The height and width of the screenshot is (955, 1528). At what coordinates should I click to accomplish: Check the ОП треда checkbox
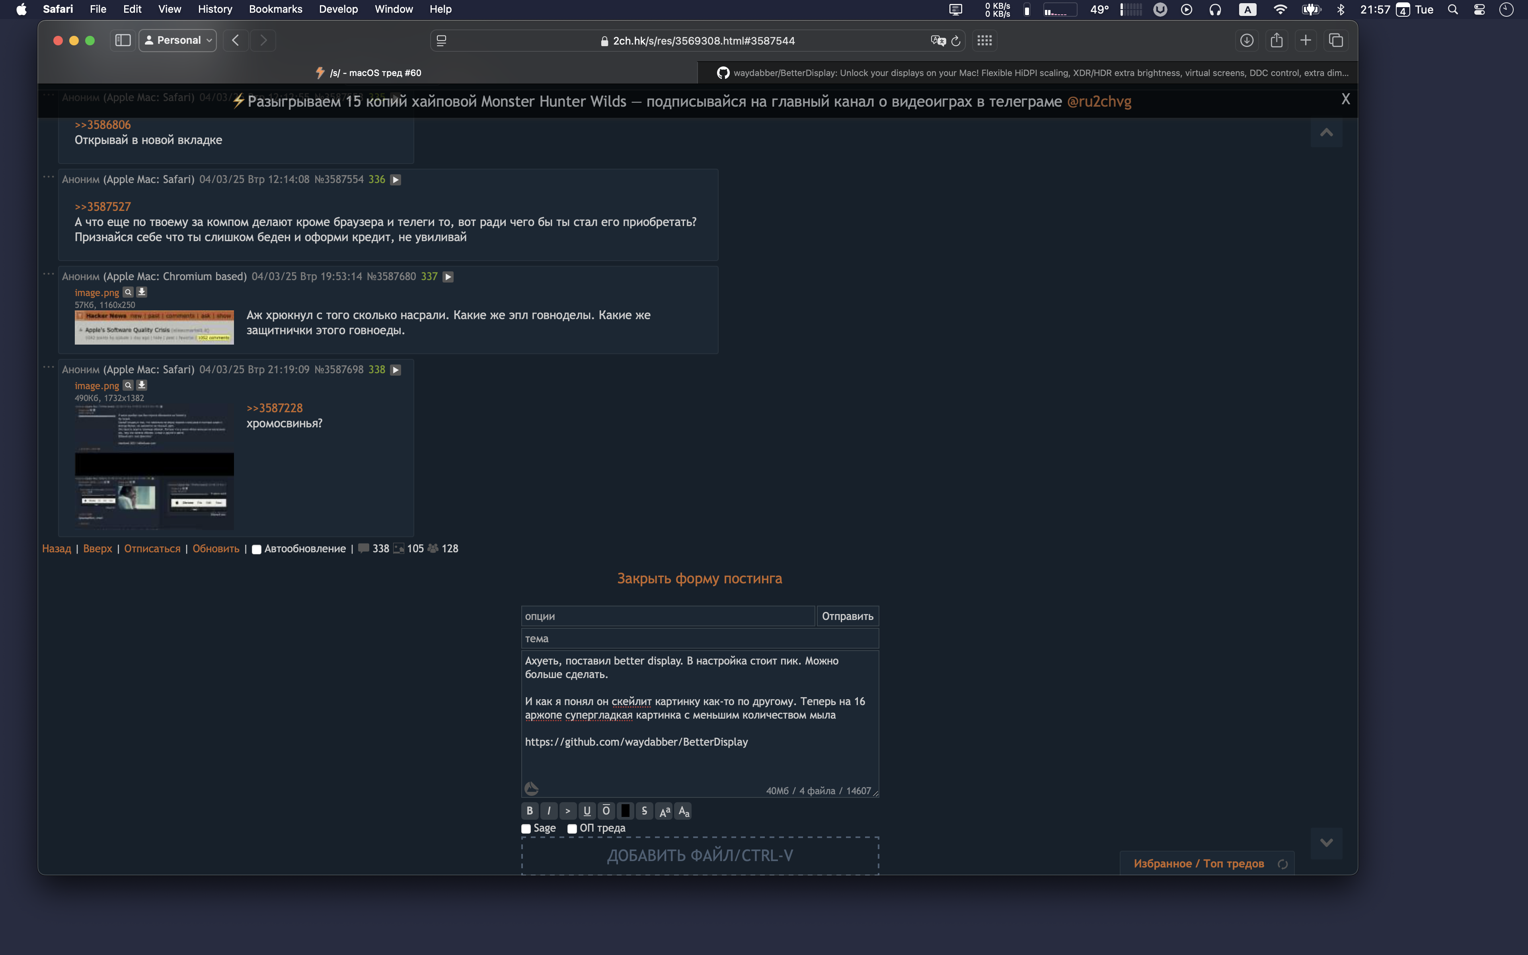pos(572,829)
